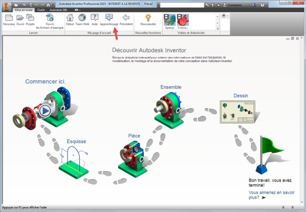Open the help dropdown arrow

point(266,5)
